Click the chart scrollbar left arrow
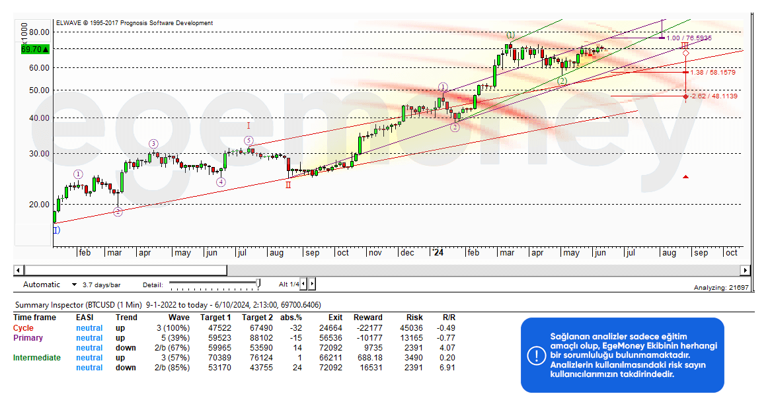The width and height of the screenshot is (770, 406). (19, 270)
